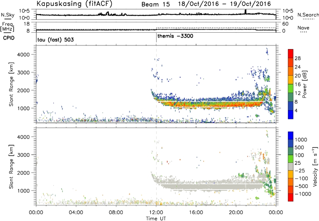Click the '10^5' tick left of the noise plot
Viewport: 319px width, 221px height.
coord(24,11)
